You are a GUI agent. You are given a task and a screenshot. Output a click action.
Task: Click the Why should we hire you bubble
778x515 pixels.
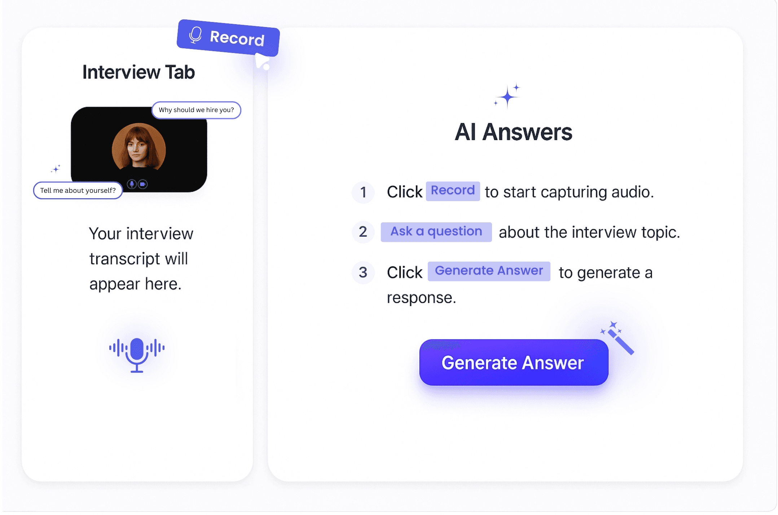[196, 110]
